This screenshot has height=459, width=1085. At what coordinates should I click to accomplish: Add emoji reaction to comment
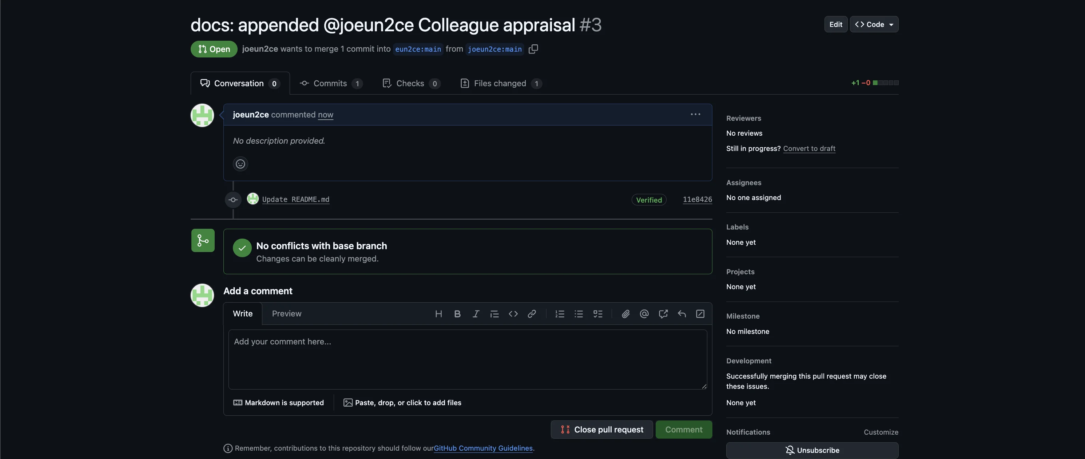pos(240,164)
